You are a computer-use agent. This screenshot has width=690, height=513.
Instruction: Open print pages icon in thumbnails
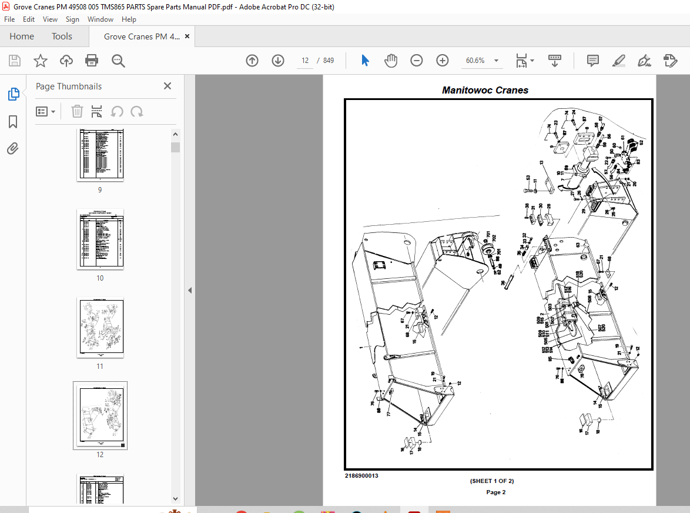pos(96,111)
